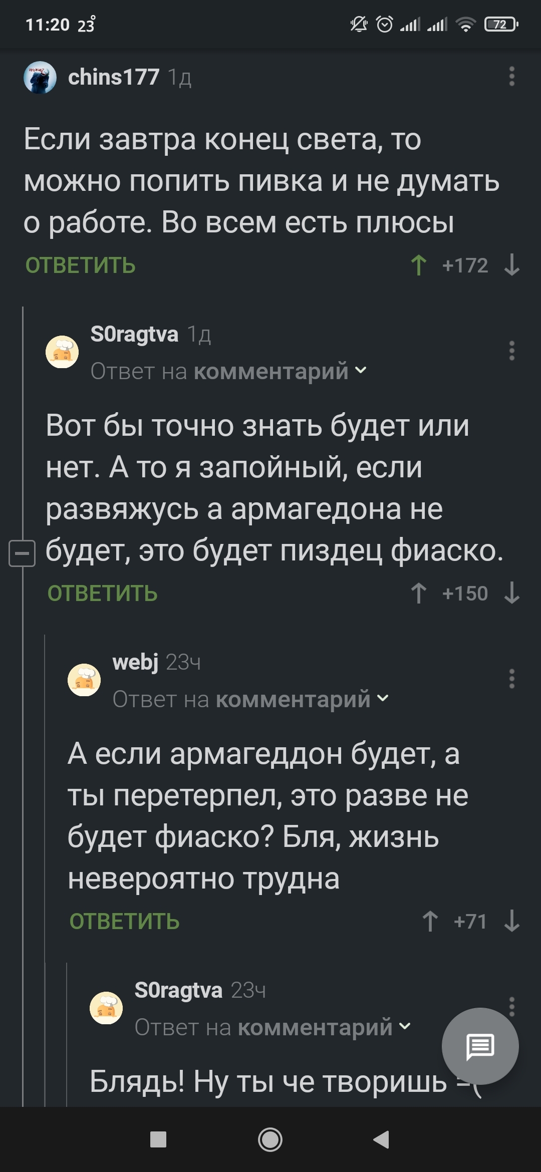Tap ОТВЕТИТЬ under webj's comment

[x=125, y=922]
